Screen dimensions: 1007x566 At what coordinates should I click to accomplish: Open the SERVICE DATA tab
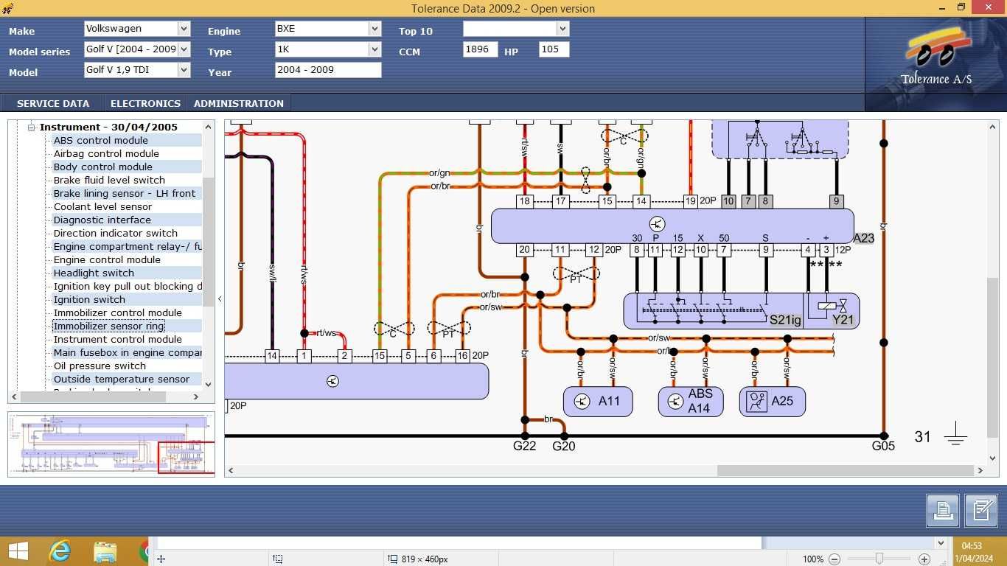(x=53, y=103)
